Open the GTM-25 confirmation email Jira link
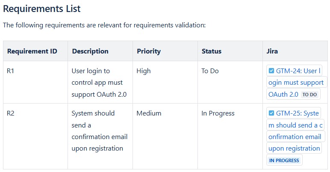 click(x=296, y=137)
